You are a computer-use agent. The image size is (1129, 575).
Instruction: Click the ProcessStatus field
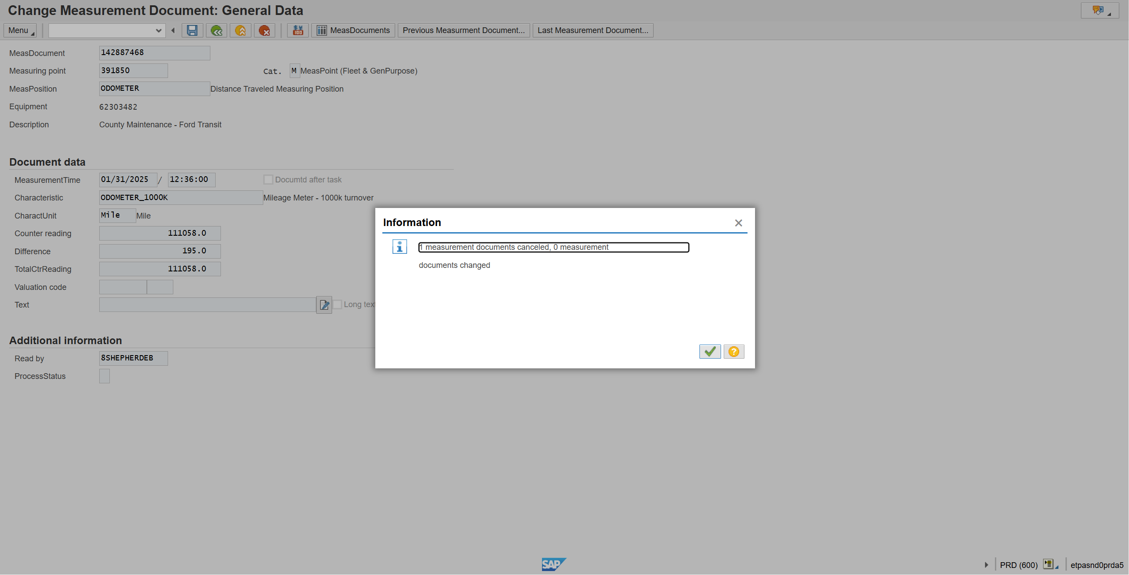click(104, 376)
